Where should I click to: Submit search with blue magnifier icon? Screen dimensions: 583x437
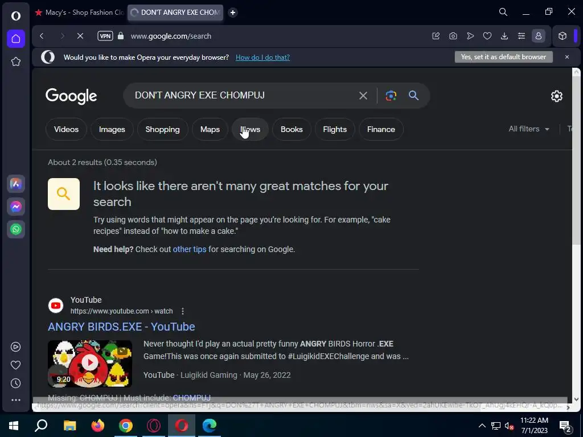coord(413,96)
